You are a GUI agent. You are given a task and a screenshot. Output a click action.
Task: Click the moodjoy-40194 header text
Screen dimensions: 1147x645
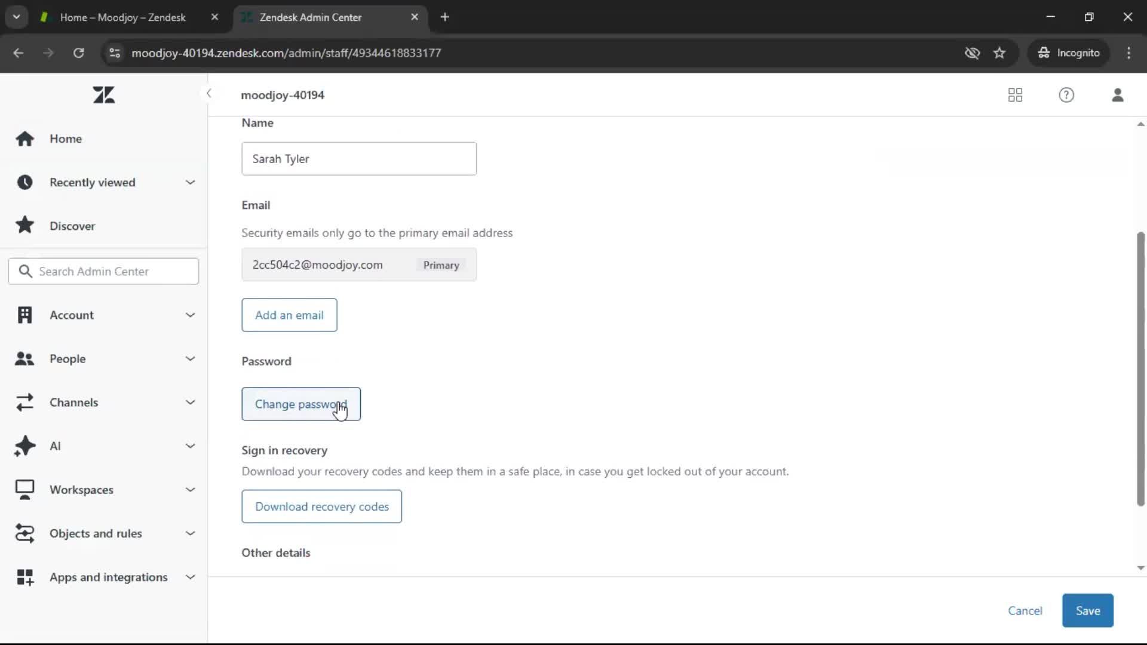tap(283, 95)
